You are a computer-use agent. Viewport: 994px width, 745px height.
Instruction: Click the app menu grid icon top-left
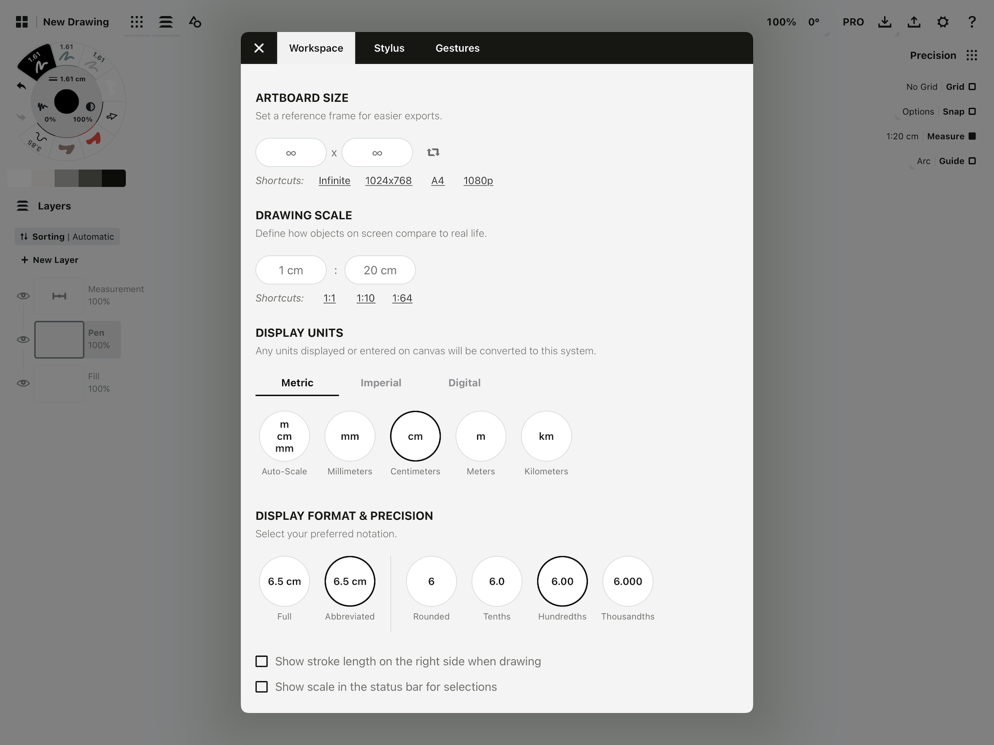click(x=21, y=21)
